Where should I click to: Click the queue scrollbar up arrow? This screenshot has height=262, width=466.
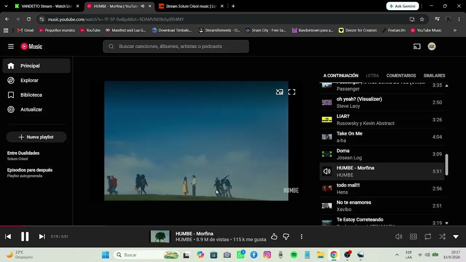coord(447,86)
